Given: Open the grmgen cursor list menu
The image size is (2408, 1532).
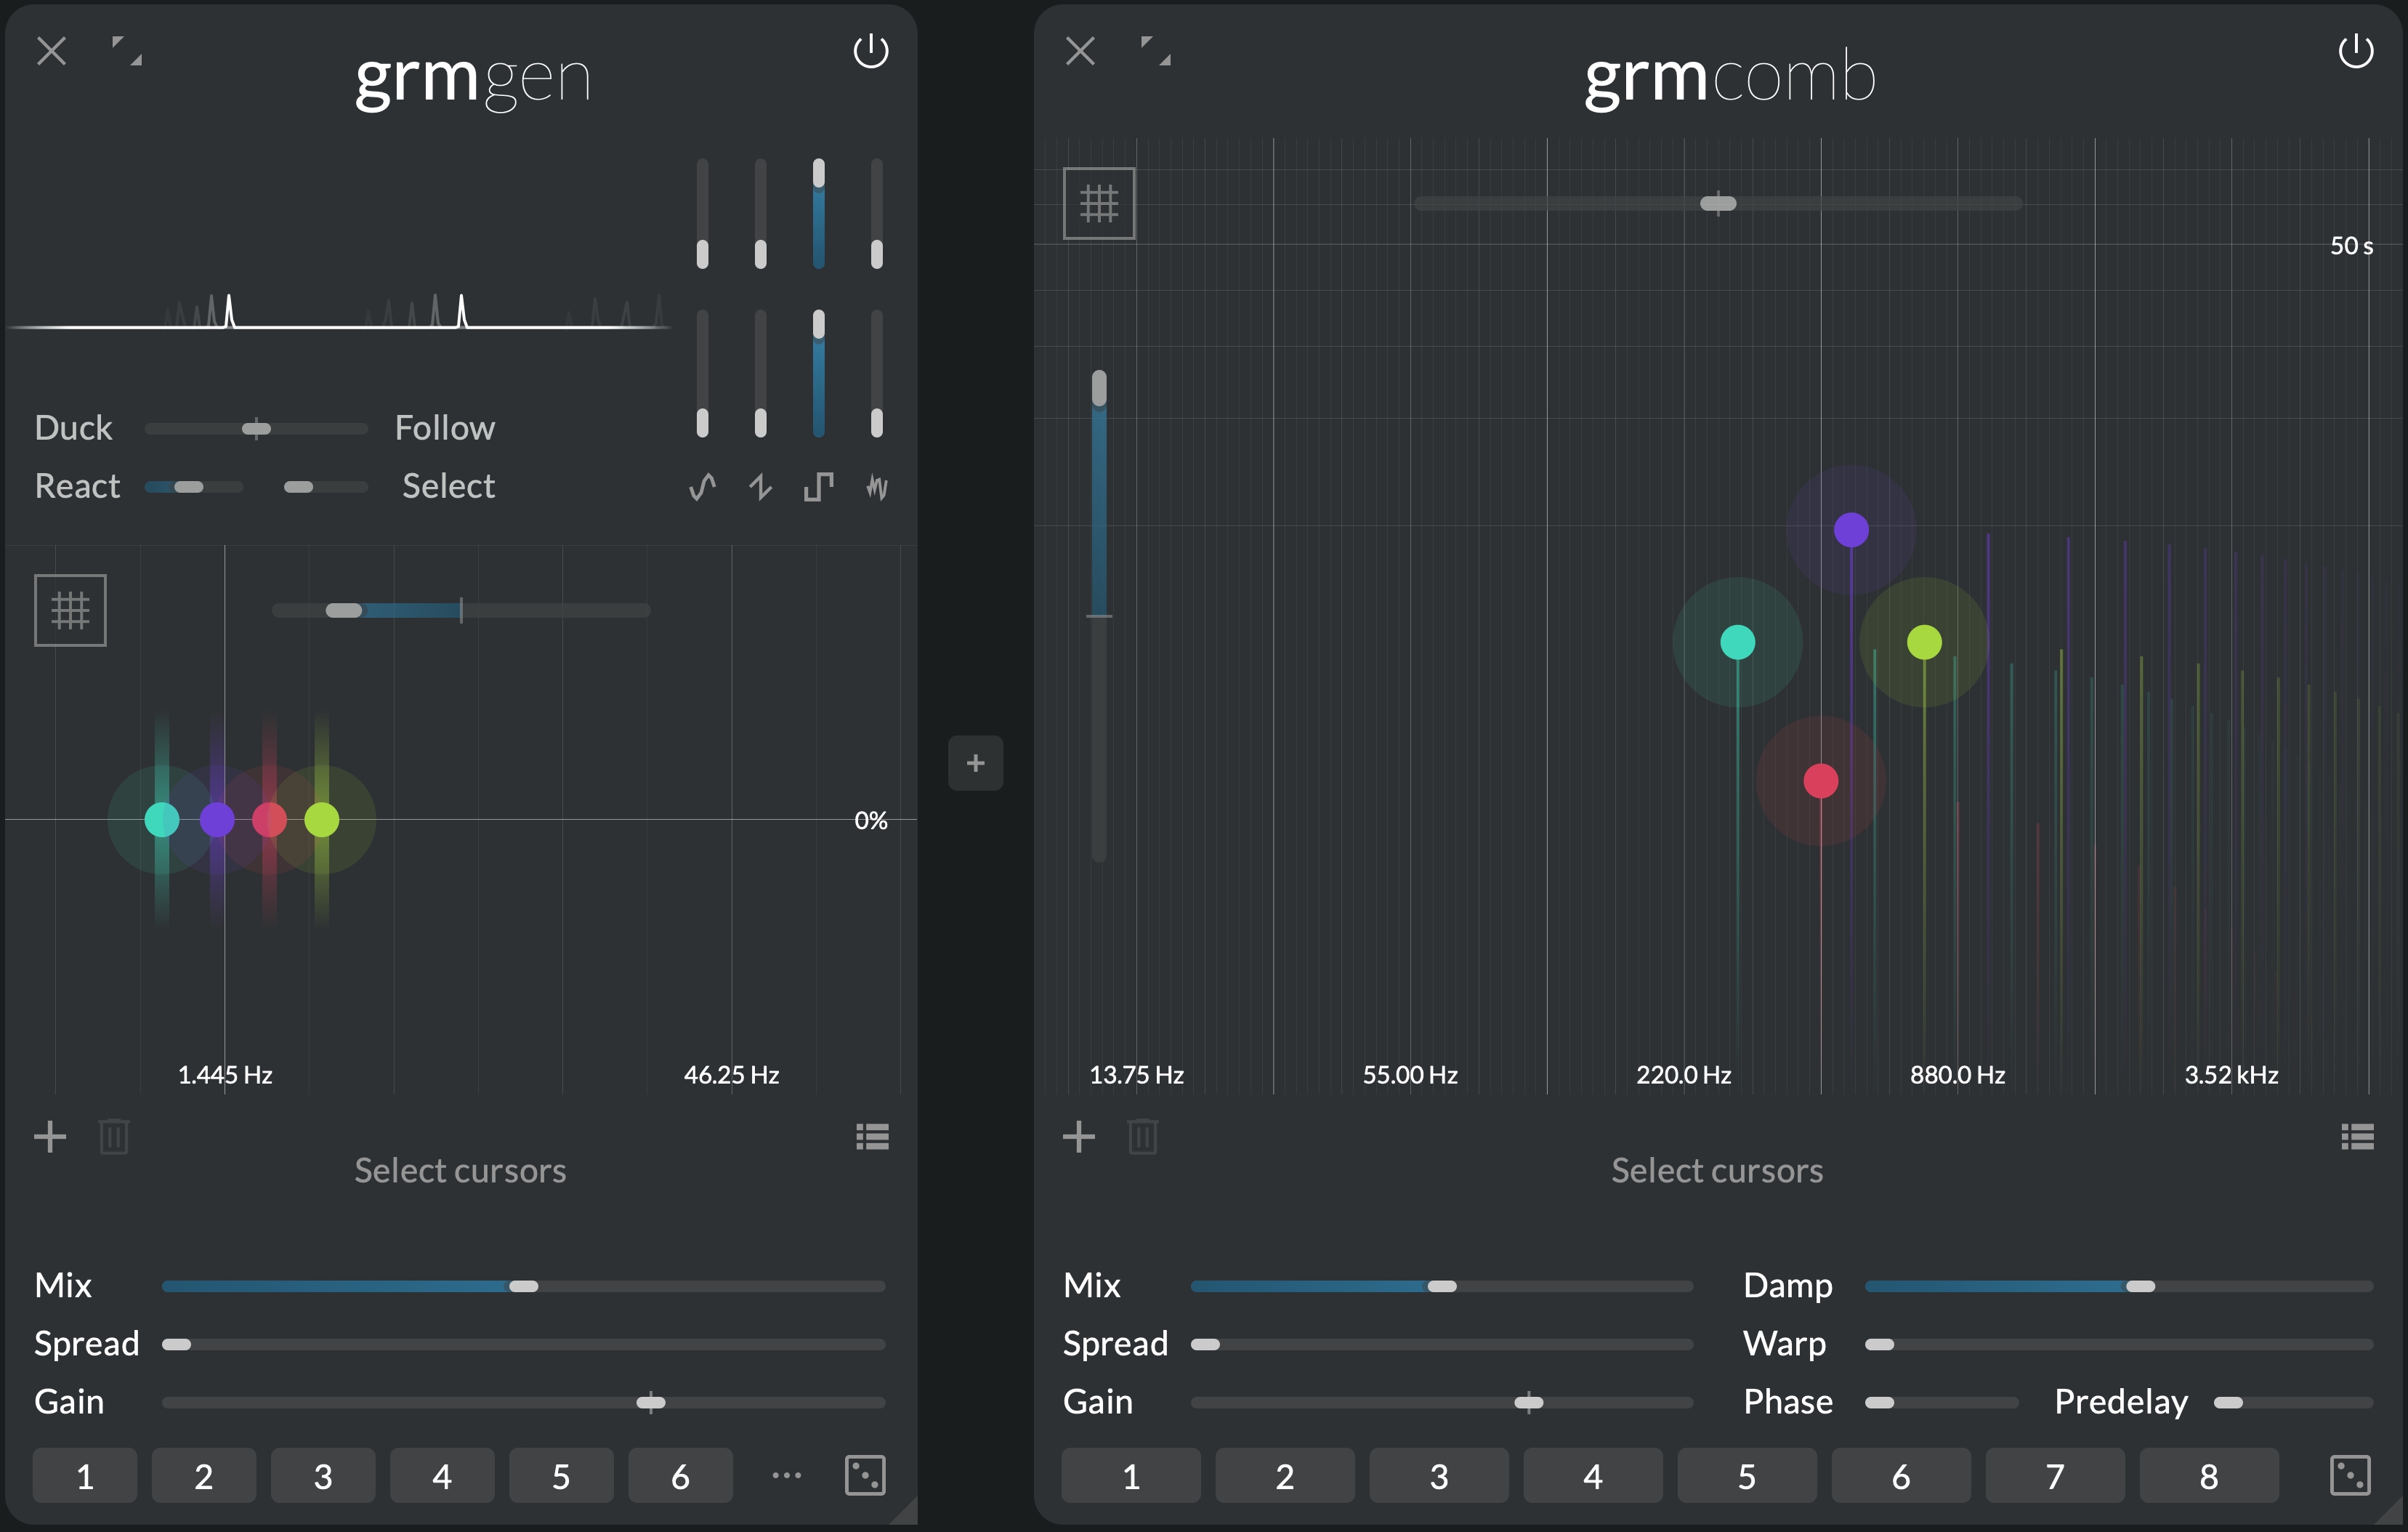Looking at the screenshot, I should (x=872, y=1136).
